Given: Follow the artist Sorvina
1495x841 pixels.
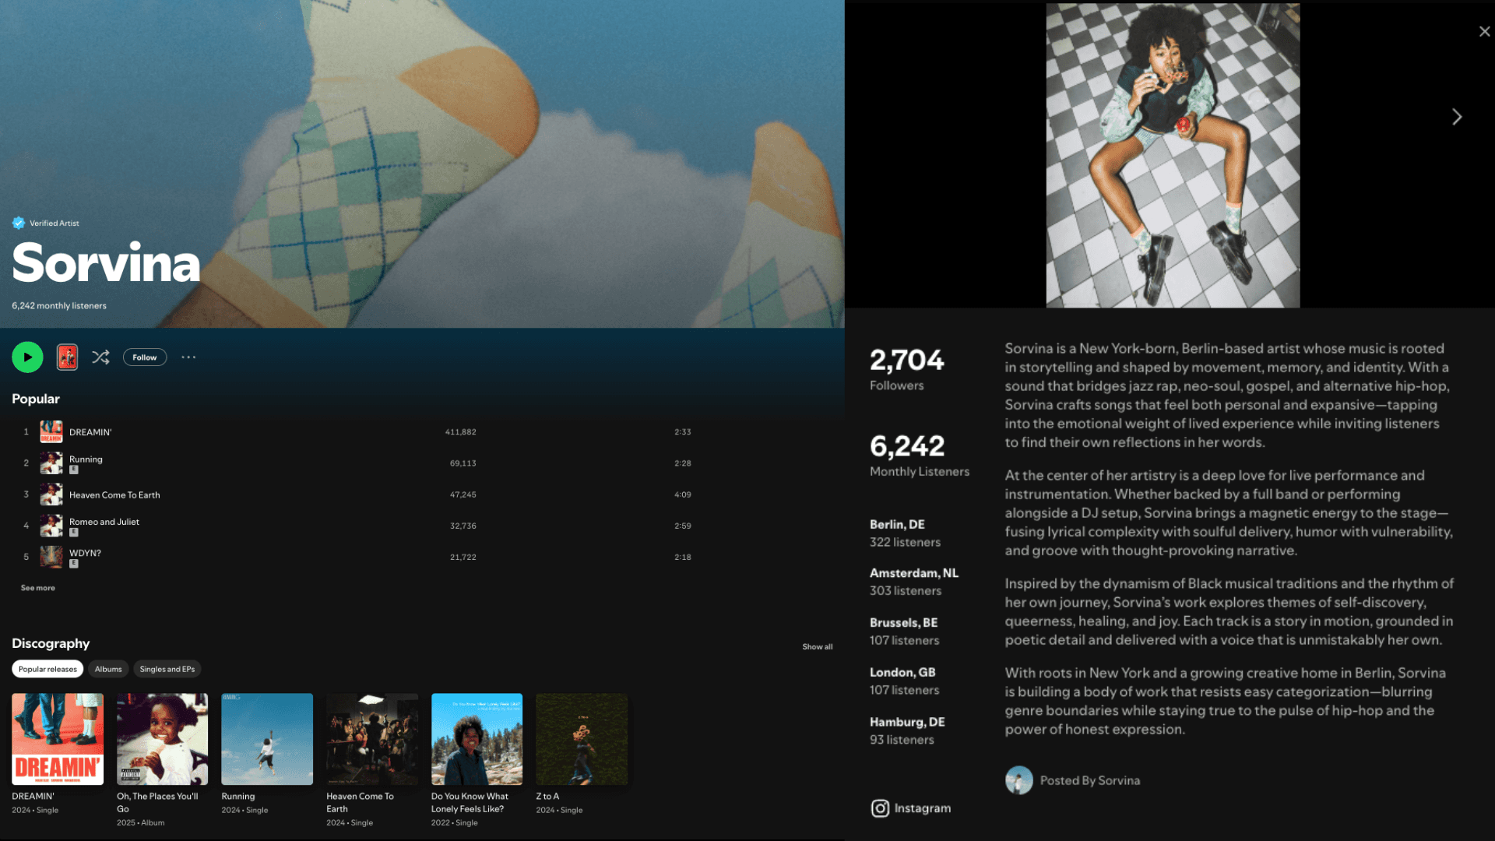Looking at the screenshot, I should pos(144,357).
